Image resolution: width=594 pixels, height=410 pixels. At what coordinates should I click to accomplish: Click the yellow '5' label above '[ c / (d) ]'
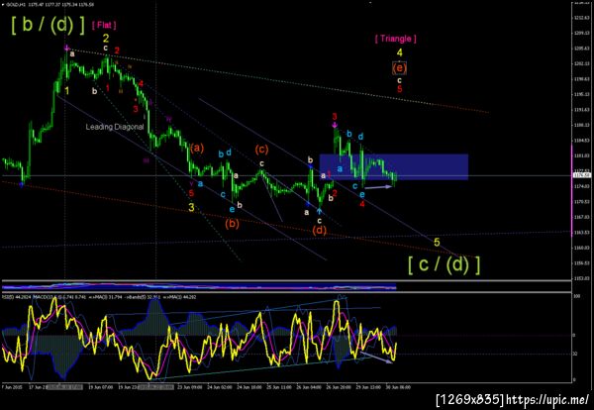pos(437,242)
